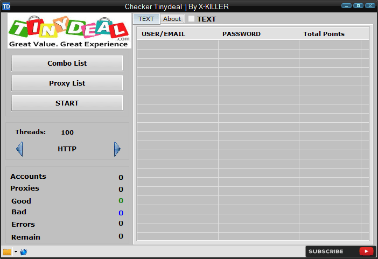The image size is (378, 259).
Task: Select the TEXT tab
Action: 146,19
